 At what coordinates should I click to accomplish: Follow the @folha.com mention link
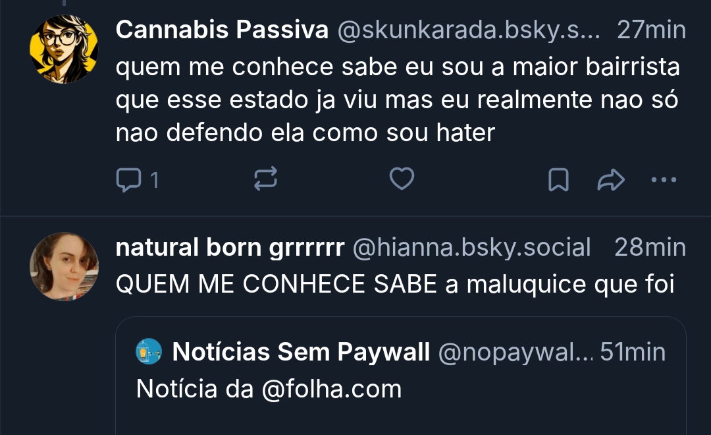tap(331, 389)
